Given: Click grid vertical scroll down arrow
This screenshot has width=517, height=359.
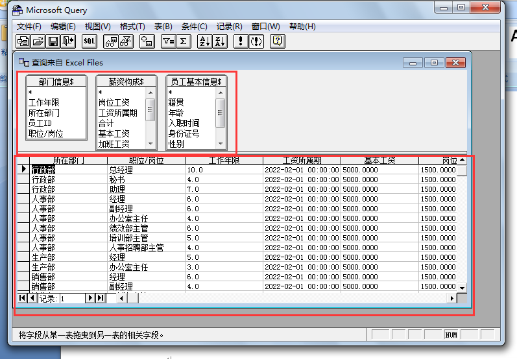Looking at the screenshot, I should click(x=463, y=288).
